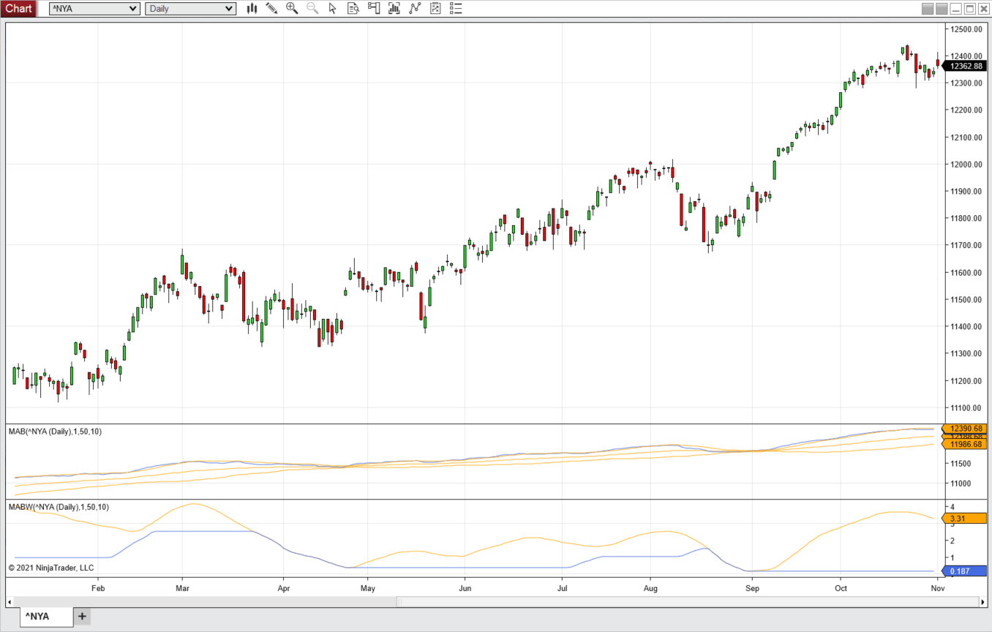Click the 11986.68 MAB price marker
This screenshot has width=992, height=632.
coord(965,444)
